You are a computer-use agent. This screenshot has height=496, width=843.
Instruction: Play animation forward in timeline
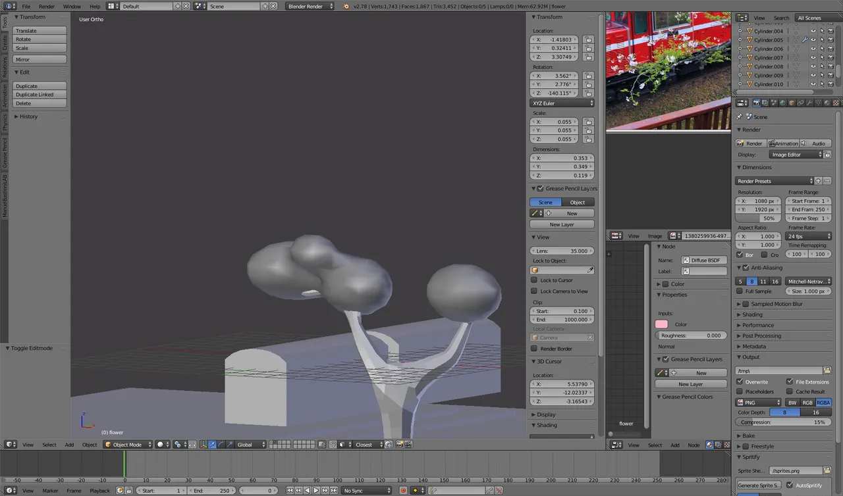click(316, 491)
